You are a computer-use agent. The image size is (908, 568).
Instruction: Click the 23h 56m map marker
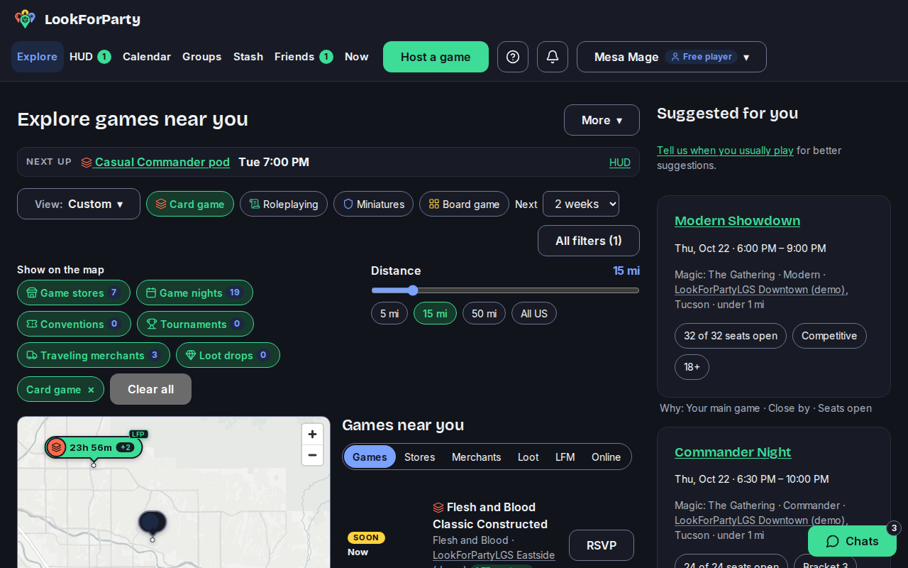pyautogui.click(x=94, y=447)
